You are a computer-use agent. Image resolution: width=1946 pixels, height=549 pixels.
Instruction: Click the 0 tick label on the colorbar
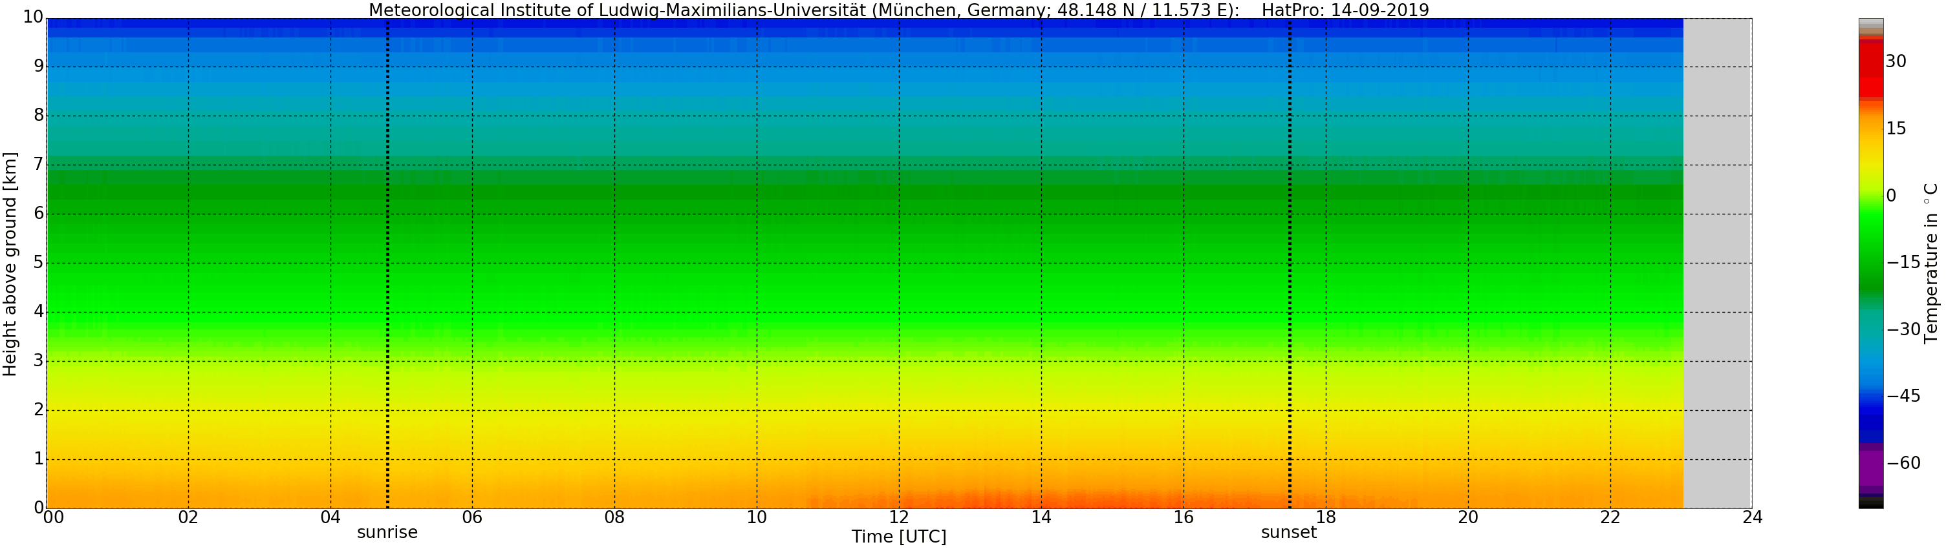1891,196
